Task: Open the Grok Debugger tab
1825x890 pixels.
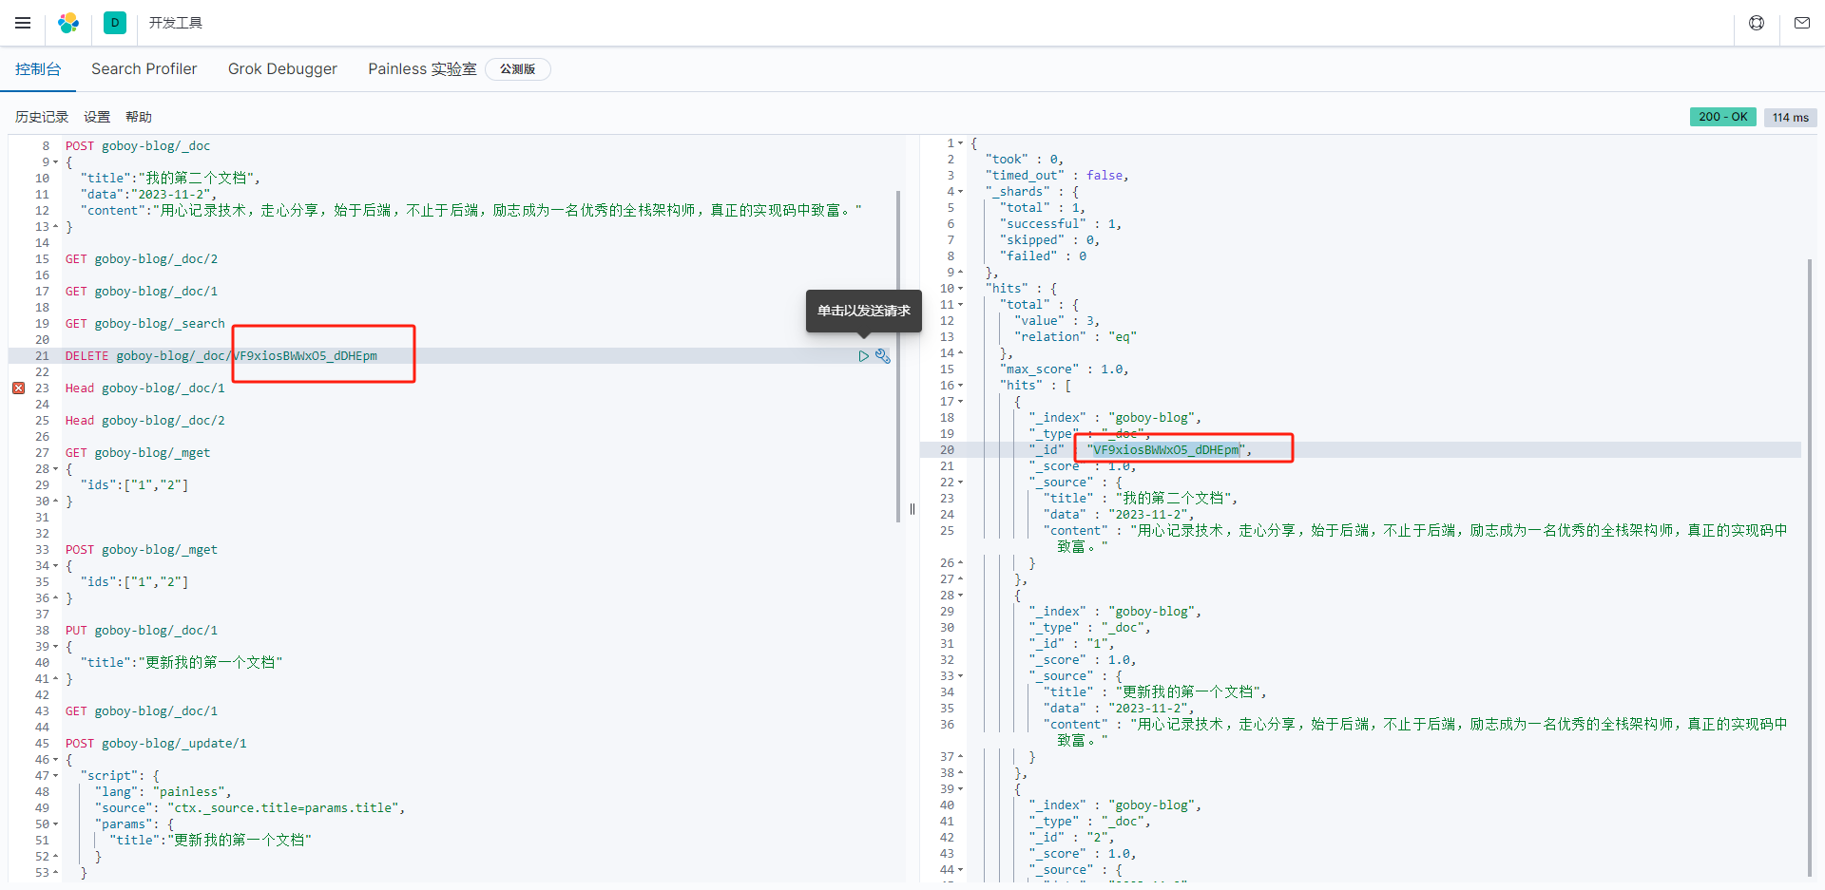Action: pyautogui.click(x=282, y=69)
